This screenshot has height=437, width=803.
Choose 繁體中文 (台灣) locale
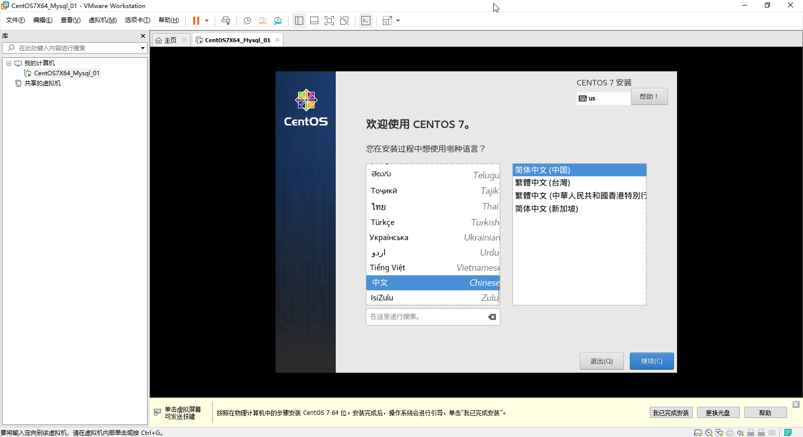coord(579,183)
